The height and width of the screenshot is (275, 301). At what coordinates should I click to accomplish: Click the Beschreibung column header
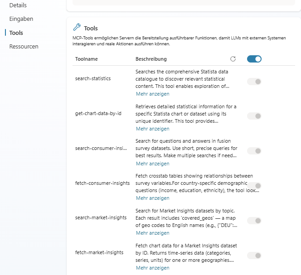point(151,59)
